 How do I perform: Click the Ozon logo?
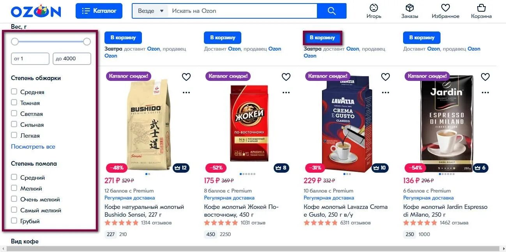[x=36, y=11]
